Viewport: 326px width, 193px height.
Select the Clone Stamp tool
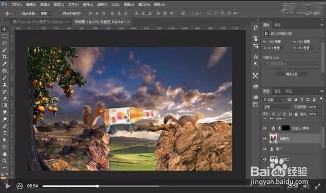(x=5, y=85)
